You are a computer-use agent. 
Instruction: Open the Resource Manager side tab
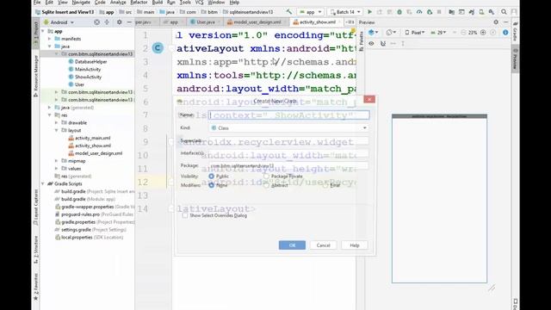pos(35,76)
